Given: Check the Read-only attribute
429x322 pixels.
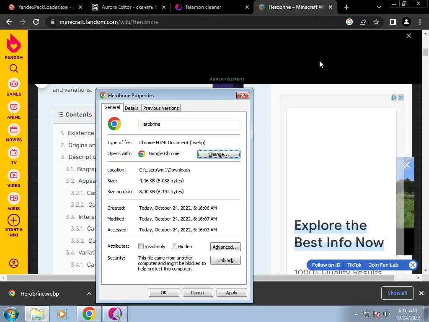Looking at the screenshot, I should (141, 247).
